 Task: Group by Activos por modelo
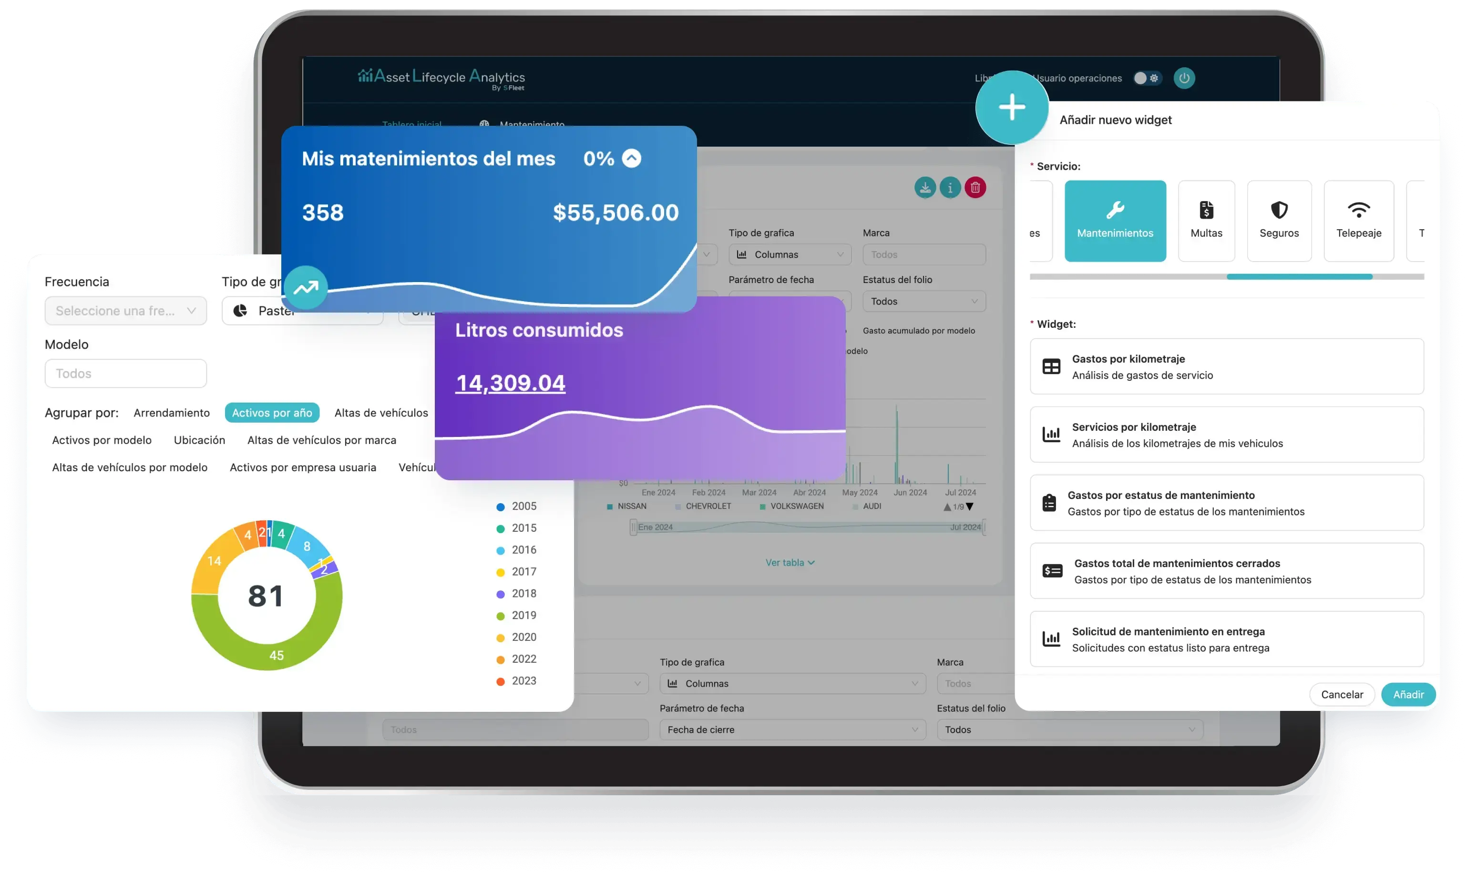pos(102,440)
